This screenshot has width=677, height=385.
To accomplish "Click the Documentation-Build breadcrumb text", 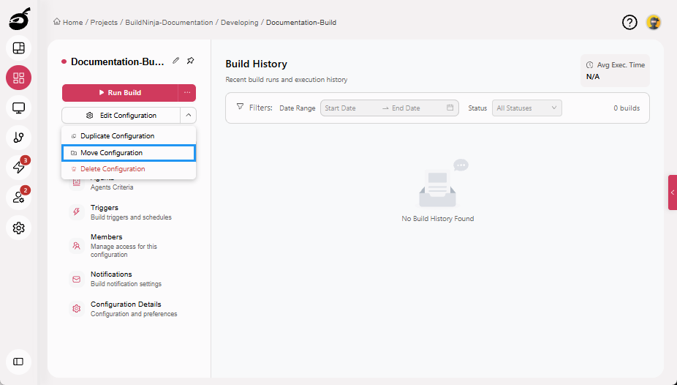I will (x=301, y=22).
